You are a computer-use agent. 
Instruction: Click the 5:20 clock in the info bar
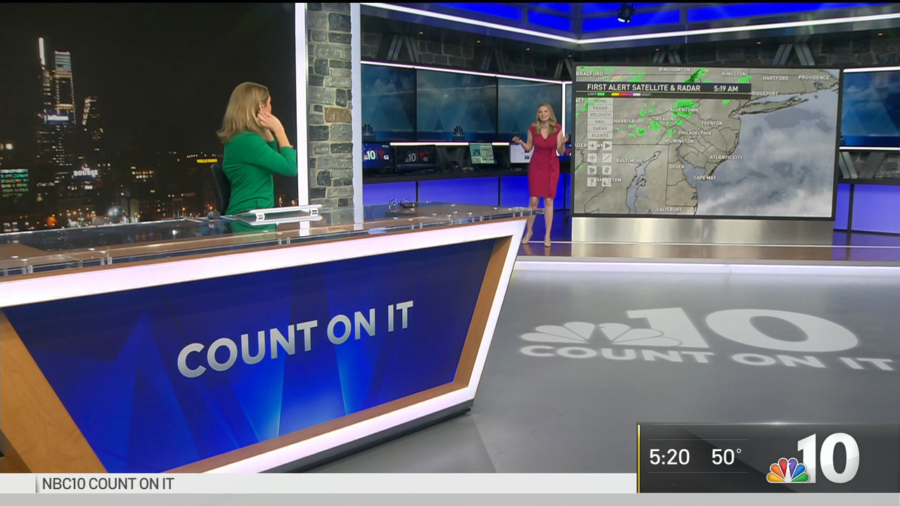(669, 458)
